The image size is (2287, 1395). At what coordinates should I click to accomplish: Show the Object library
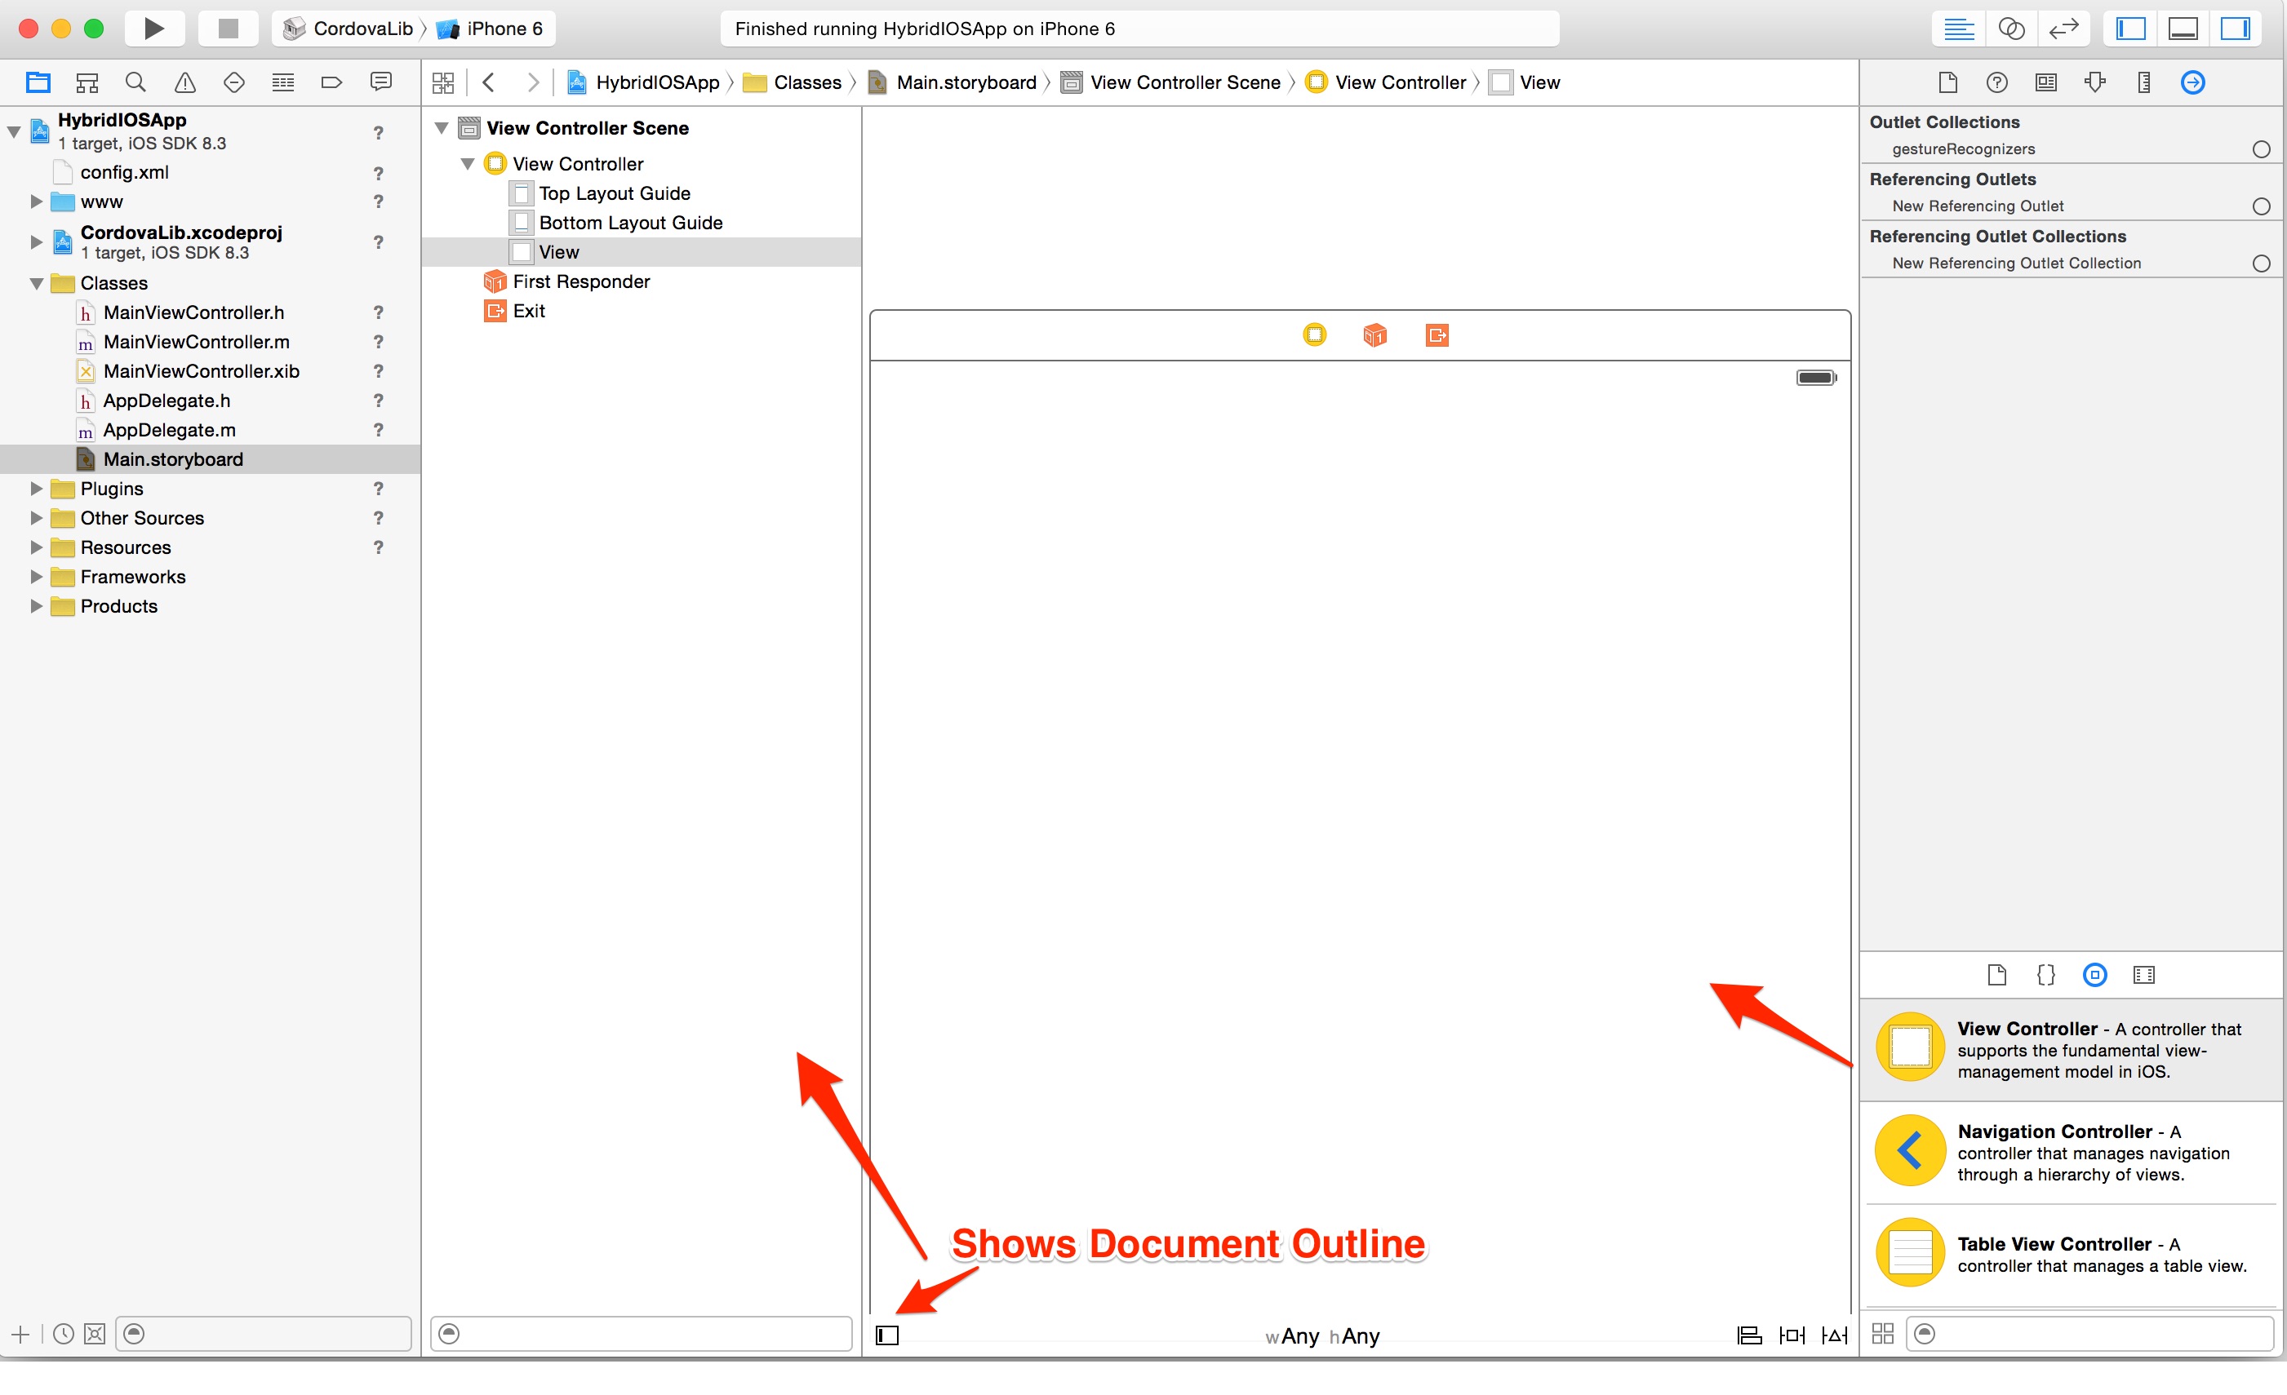click(x=2095, y=975)
